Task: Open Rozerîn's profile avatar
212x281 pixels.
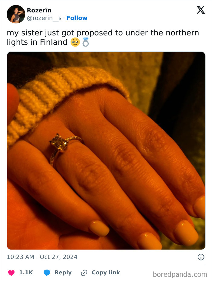Action: (16, 14)
